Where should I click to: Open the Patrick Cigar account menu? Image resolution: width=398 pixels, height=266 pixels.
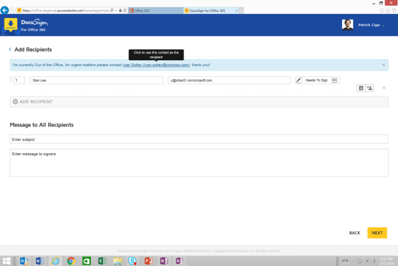coord(371,25)
